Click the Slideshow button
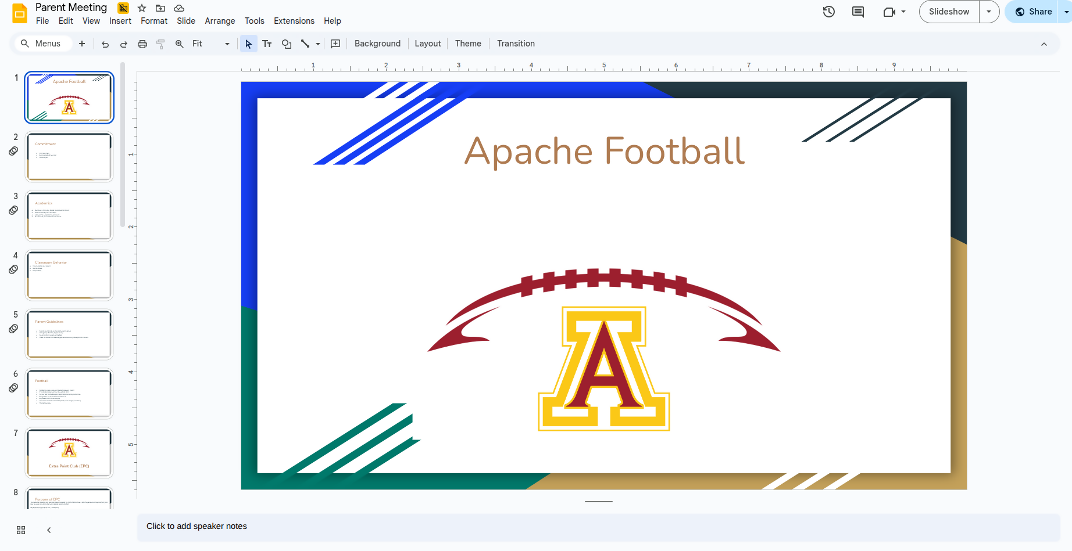Viewport: 1072px width, 551px height. [x=949, y=12]
